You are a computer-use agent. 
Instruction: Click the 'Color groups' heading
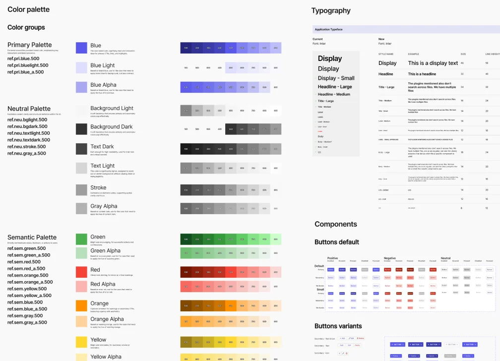[x=26, y=27]
